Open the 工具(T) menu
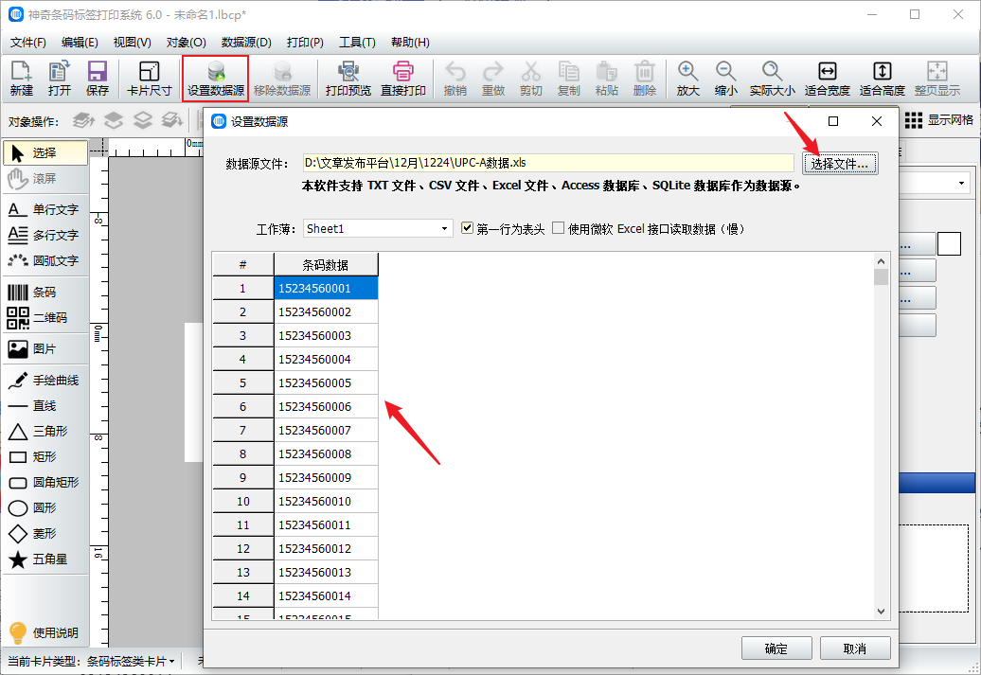981x675 pixels. (x=357, y=43)
